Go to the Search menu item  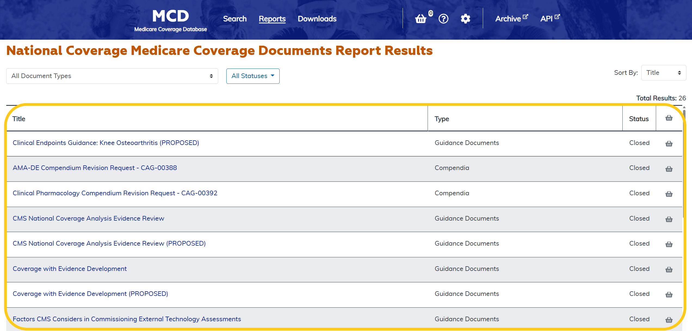[x=235, y=19]
